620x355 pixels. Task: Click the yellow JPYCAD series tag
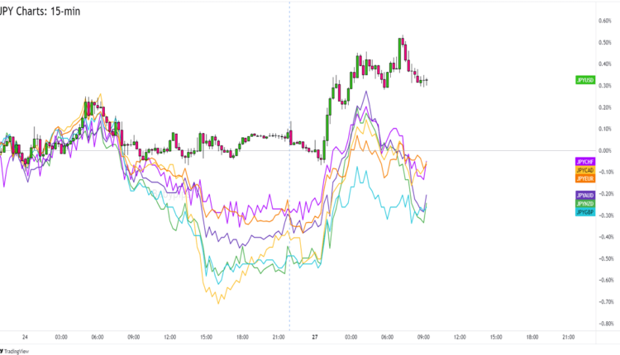click(x=584, y=169)
